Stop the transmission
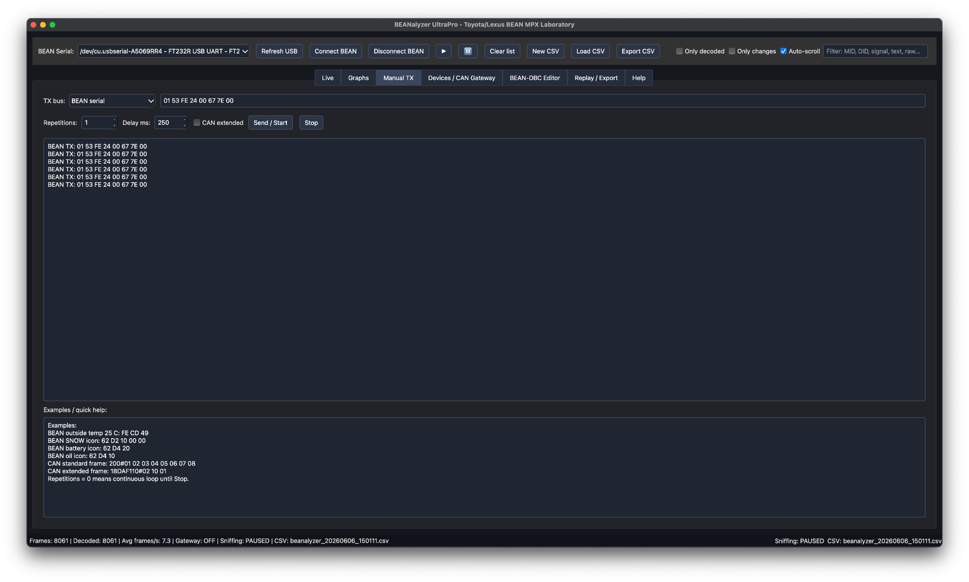The width and height of the screenshot is (969, 582). [x=311, y=123]
